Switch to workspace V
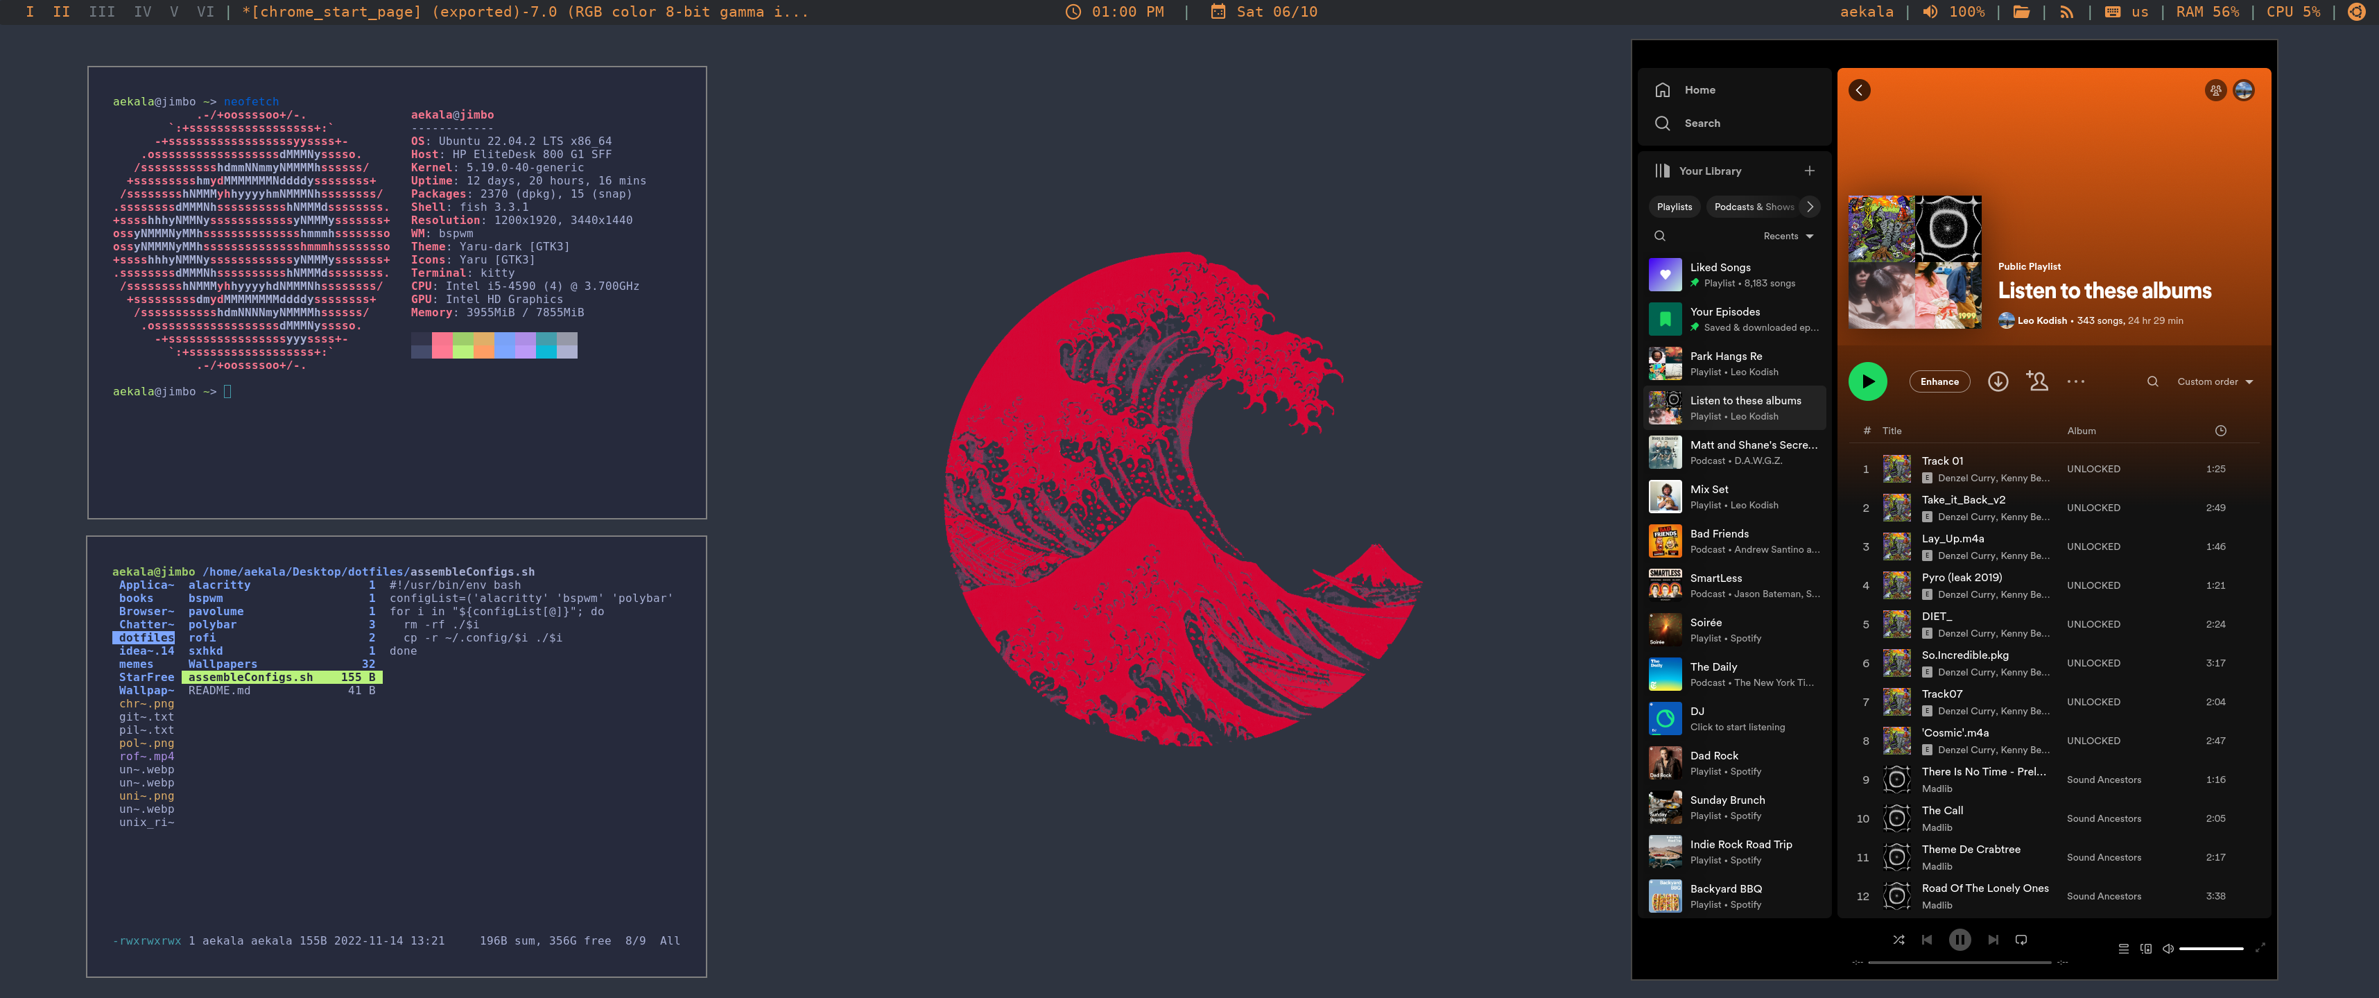Screen dimensions: 2379x998 (173, 12)
